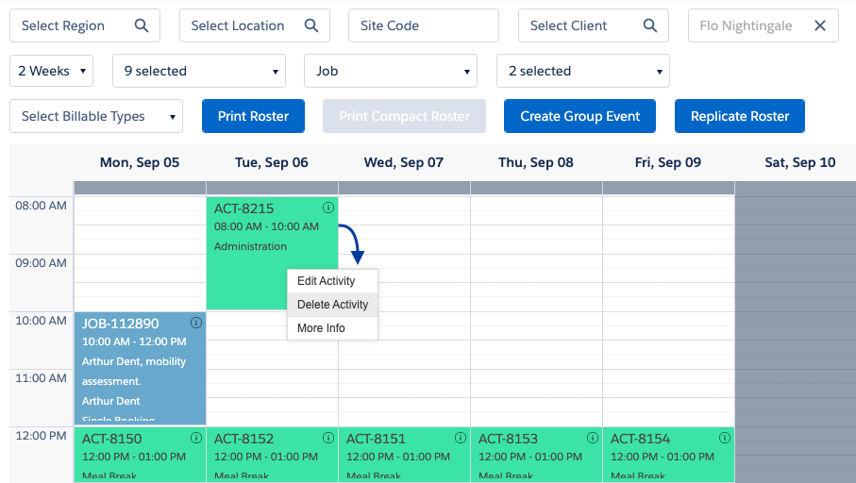Open info icon on ACT-8151 meal break

tap(461, 438)
